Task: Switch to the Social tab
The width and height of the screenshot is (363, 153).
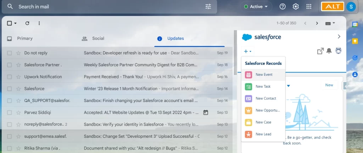Action: pos(93,38)
